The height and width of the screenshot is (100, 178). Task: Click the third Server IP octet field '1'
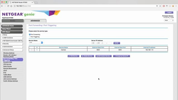[x=104, y=43]
